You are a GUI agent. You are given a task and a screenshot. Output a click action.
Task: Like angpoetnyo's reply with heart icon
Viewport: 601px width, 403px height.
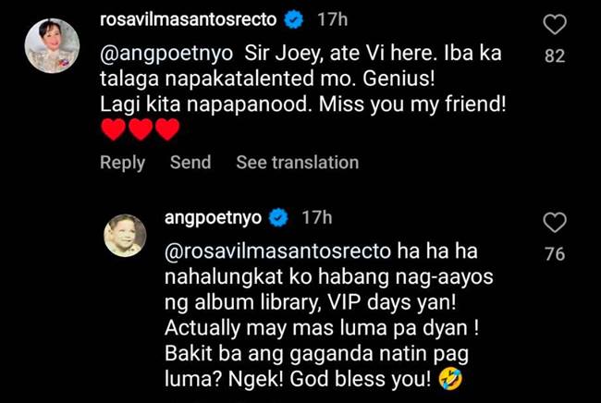pyautogui.click(x=555, y=223)
